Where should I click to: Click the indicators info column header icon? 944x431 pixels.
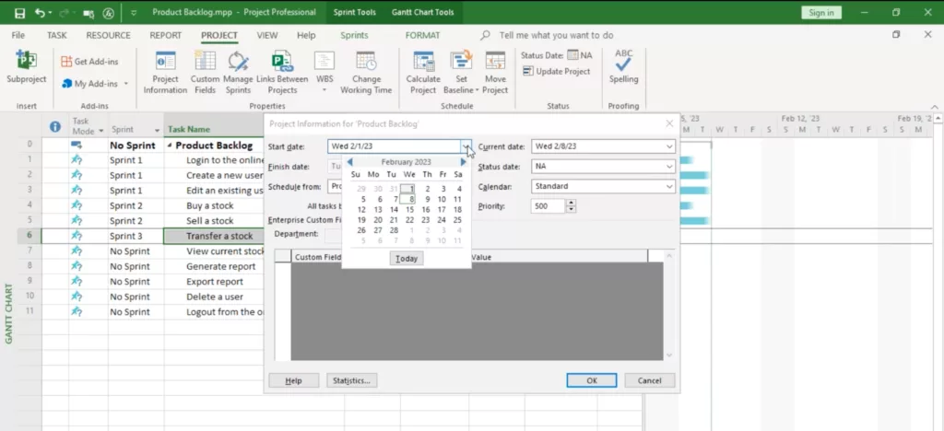click(55, 127)
